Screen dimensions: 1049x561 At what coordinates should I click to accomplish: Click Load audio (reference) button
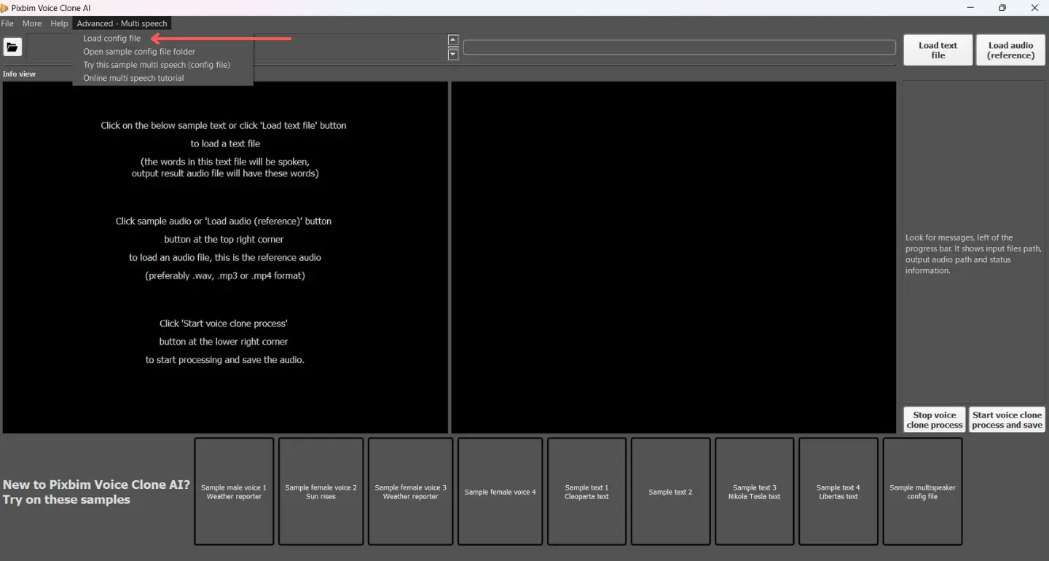tap(1010, 50)
